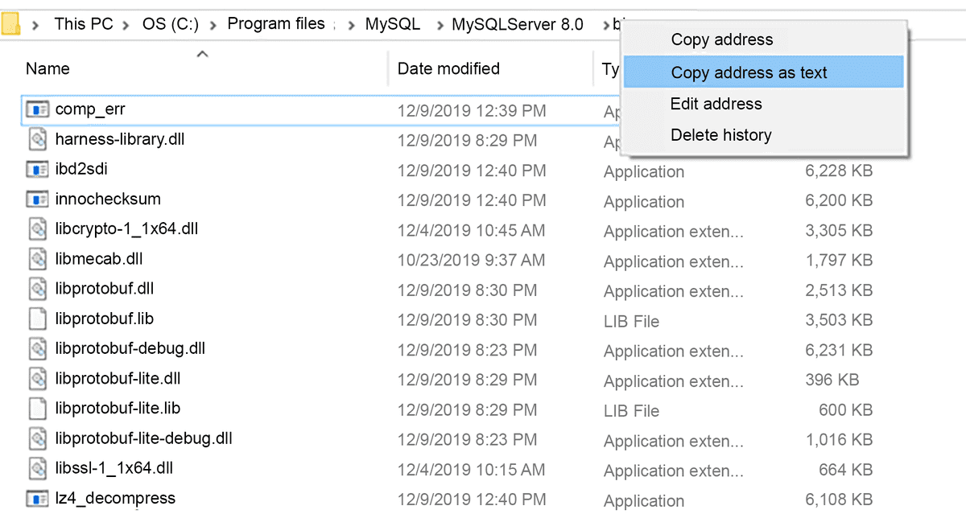Select file name libprotobuf-lite.dll
The width and height of the screenshot is (966, 514).
coord(118,378)
